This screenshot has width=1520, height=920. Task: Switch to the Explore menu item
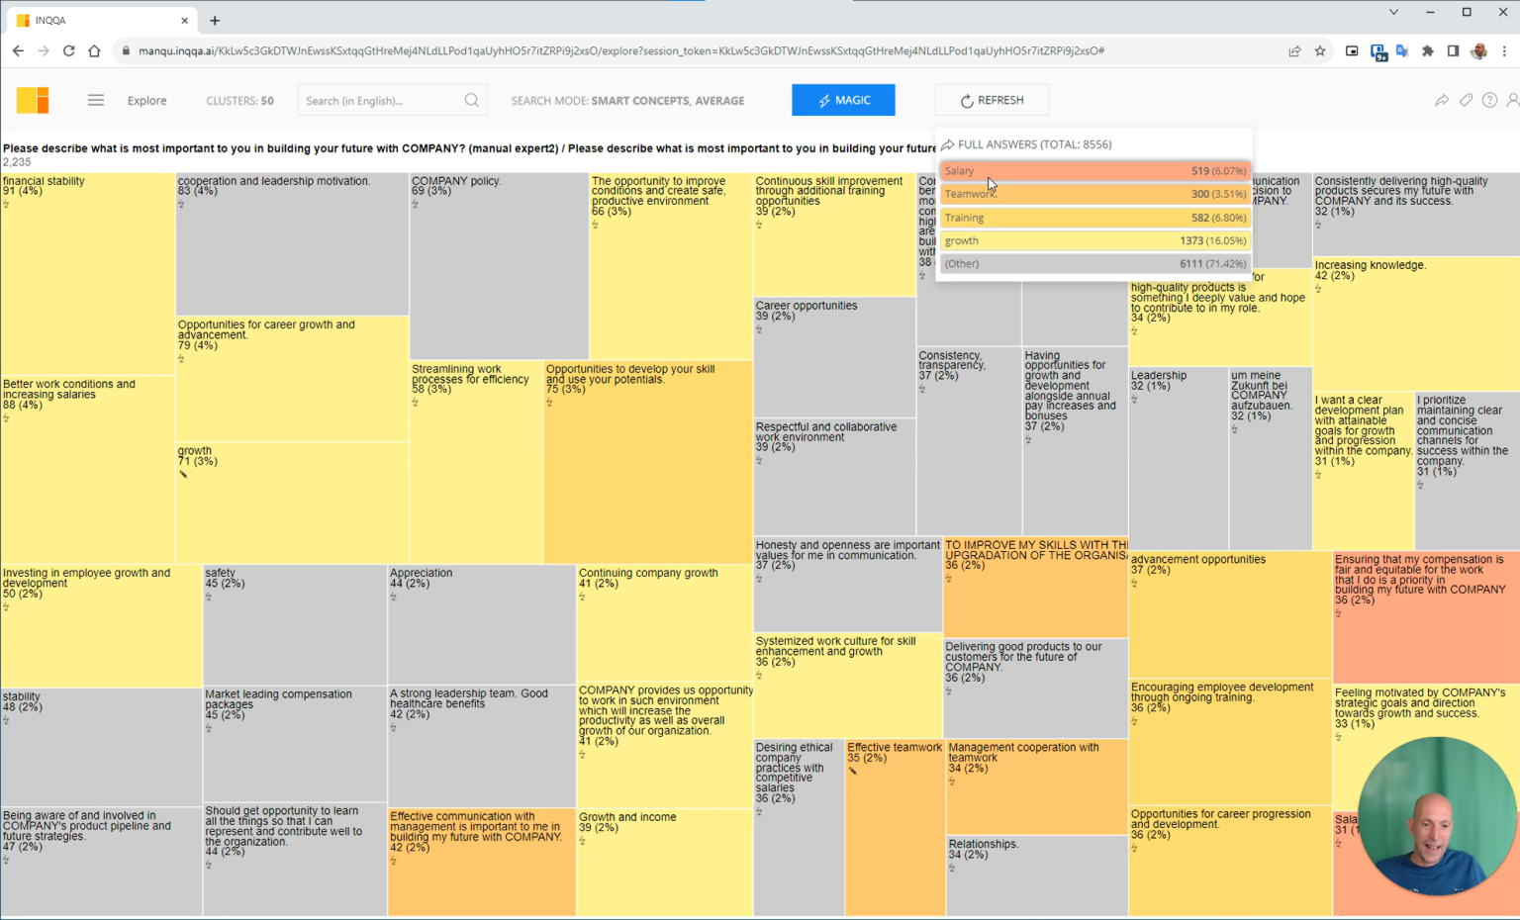[146, 100]
